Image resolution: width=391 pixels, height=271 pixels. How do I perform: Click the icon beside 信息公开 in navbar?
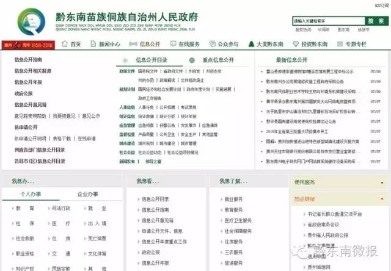[x=133, y=44]
